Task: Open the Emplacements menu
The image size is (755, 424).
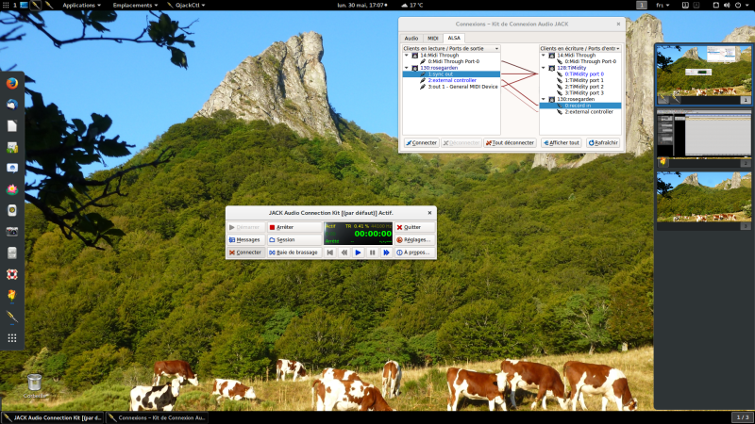Action: click(135, 5)
